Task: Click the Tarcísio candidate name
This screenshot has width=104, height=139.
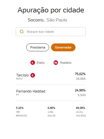Action: tap(22, 75)
